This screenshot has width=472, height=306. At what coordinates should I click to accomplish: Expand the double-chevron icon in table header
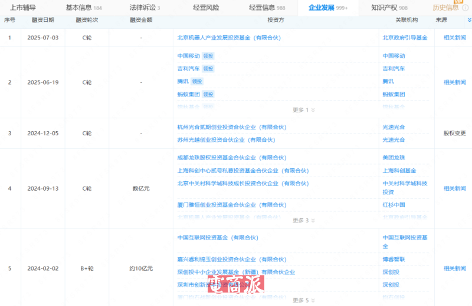click(x=469, y=19)
